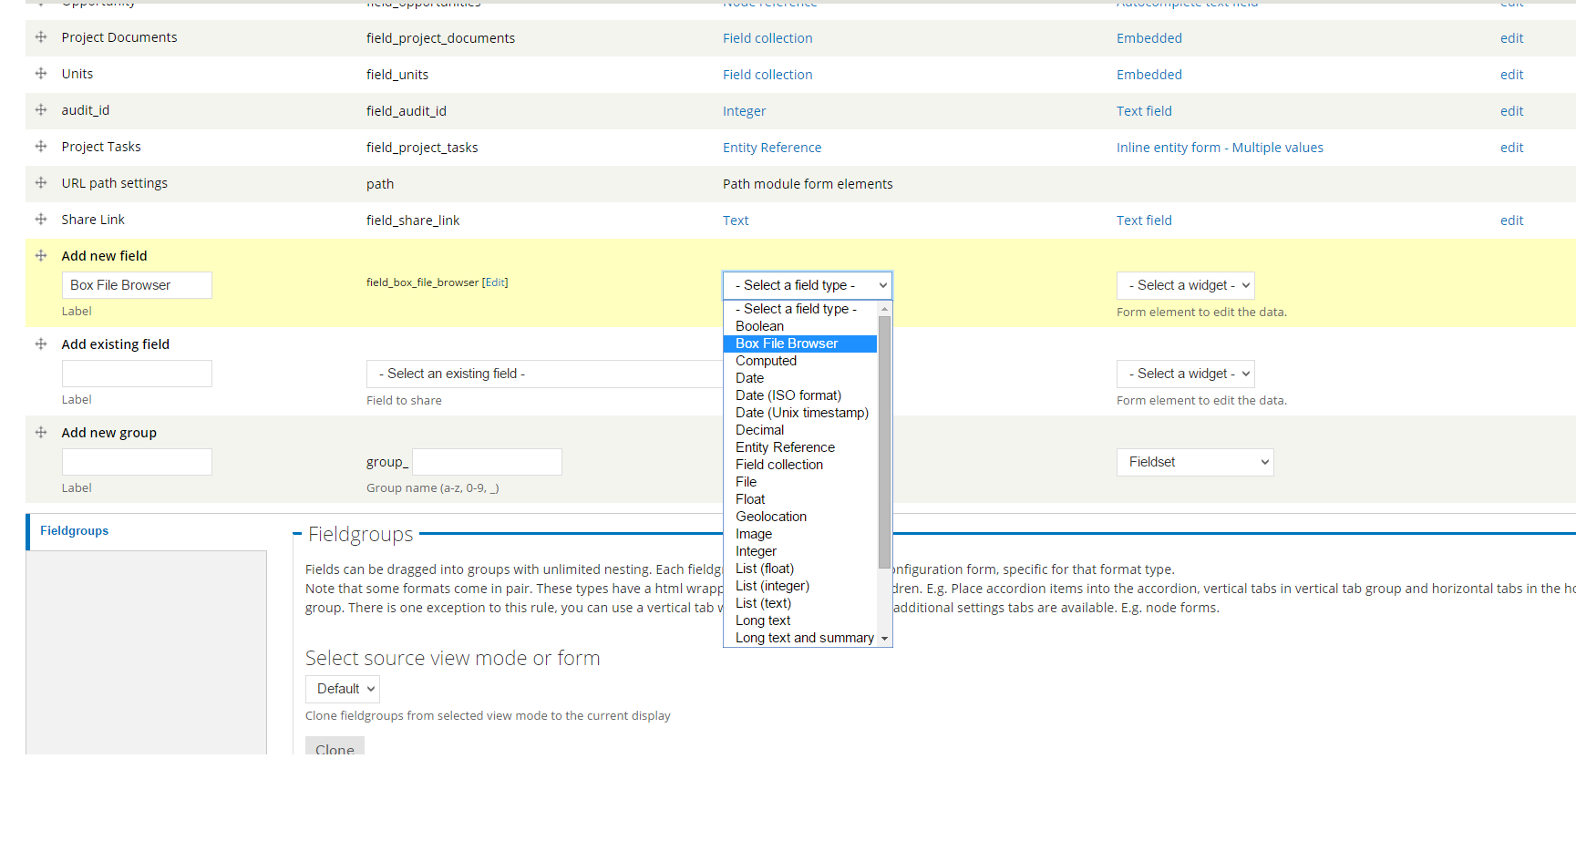The image size is (1576, 851).
Task: Open the Fieldset dropdown for new group
Action: pyautogui.click(x=1194, y=462)
